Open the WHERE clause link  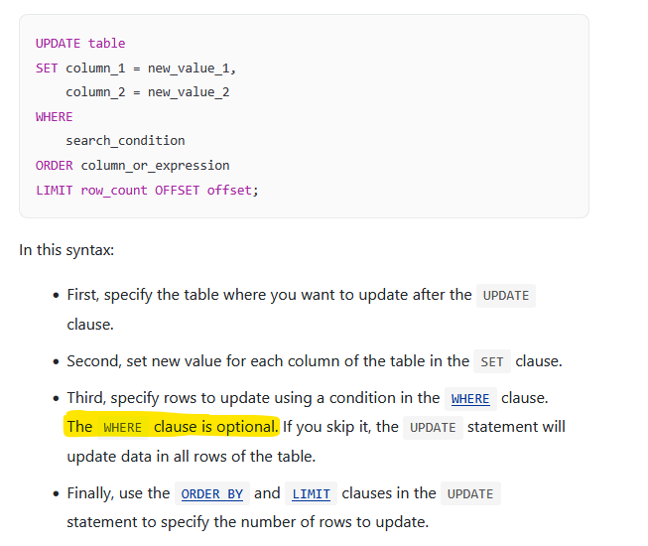coord(470,399)
